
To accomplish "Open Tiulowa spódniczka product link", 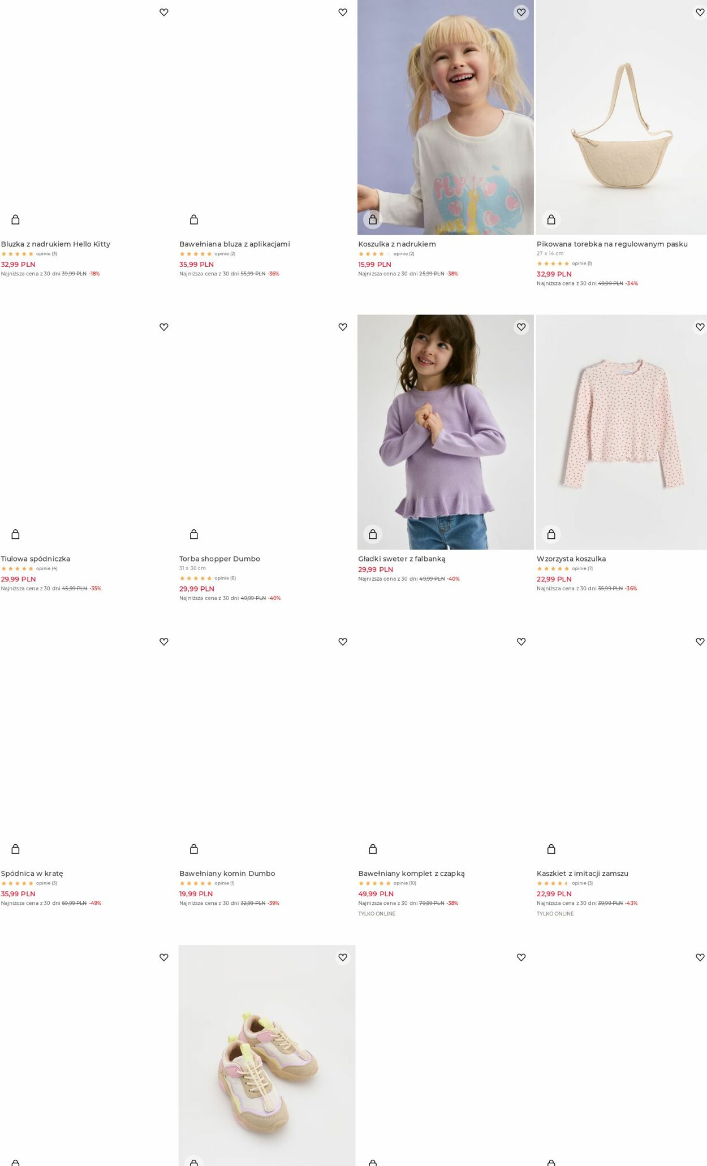I will coord(36,559).
